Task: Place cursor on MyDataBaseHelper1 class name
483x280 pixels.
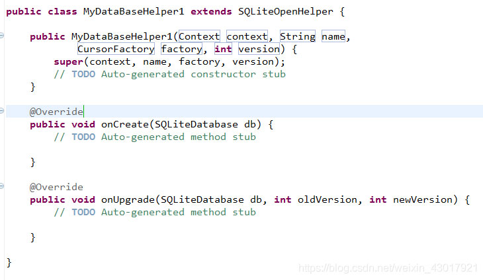Action: [134, 12]
